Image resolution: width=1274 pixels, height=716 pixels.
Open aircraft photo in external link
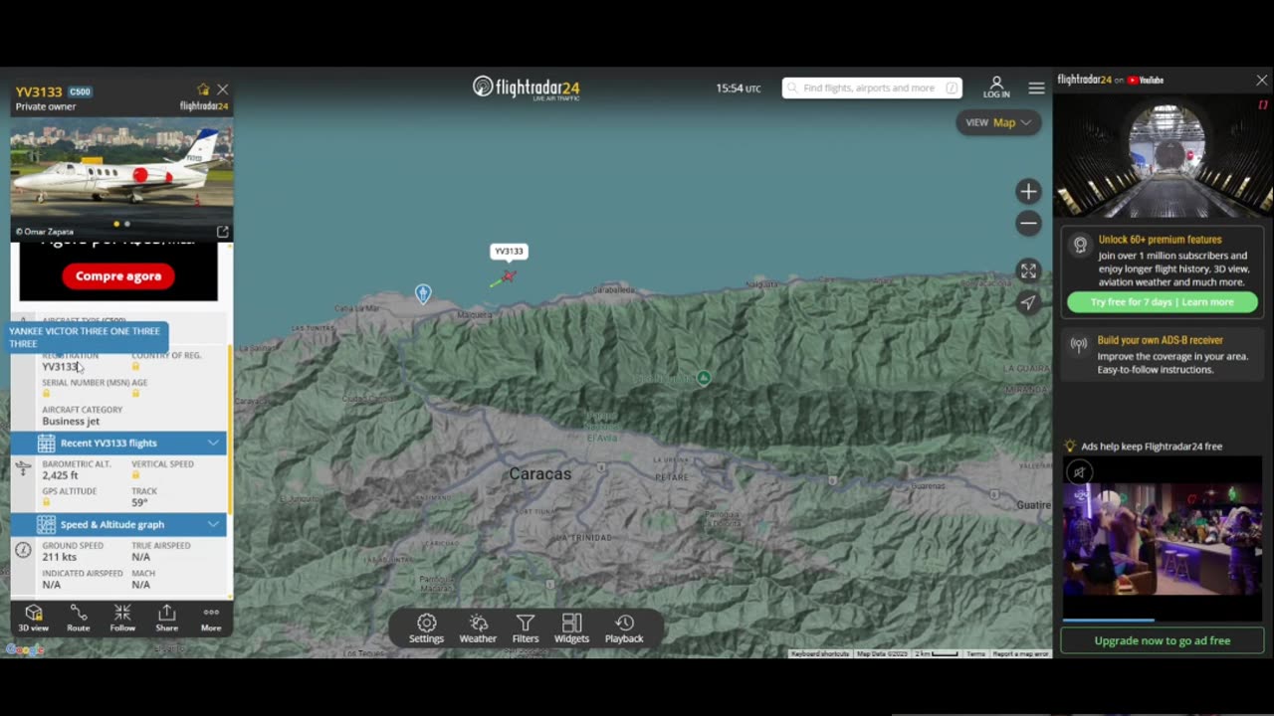(223, 232)
